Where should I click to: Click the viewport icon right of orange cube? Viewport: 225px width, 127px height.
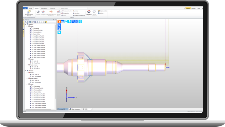click(63, 21)
